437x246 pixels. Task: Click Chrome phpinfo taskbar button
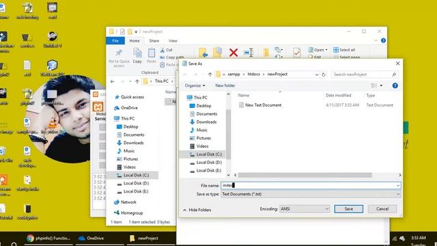coord(48,238)
